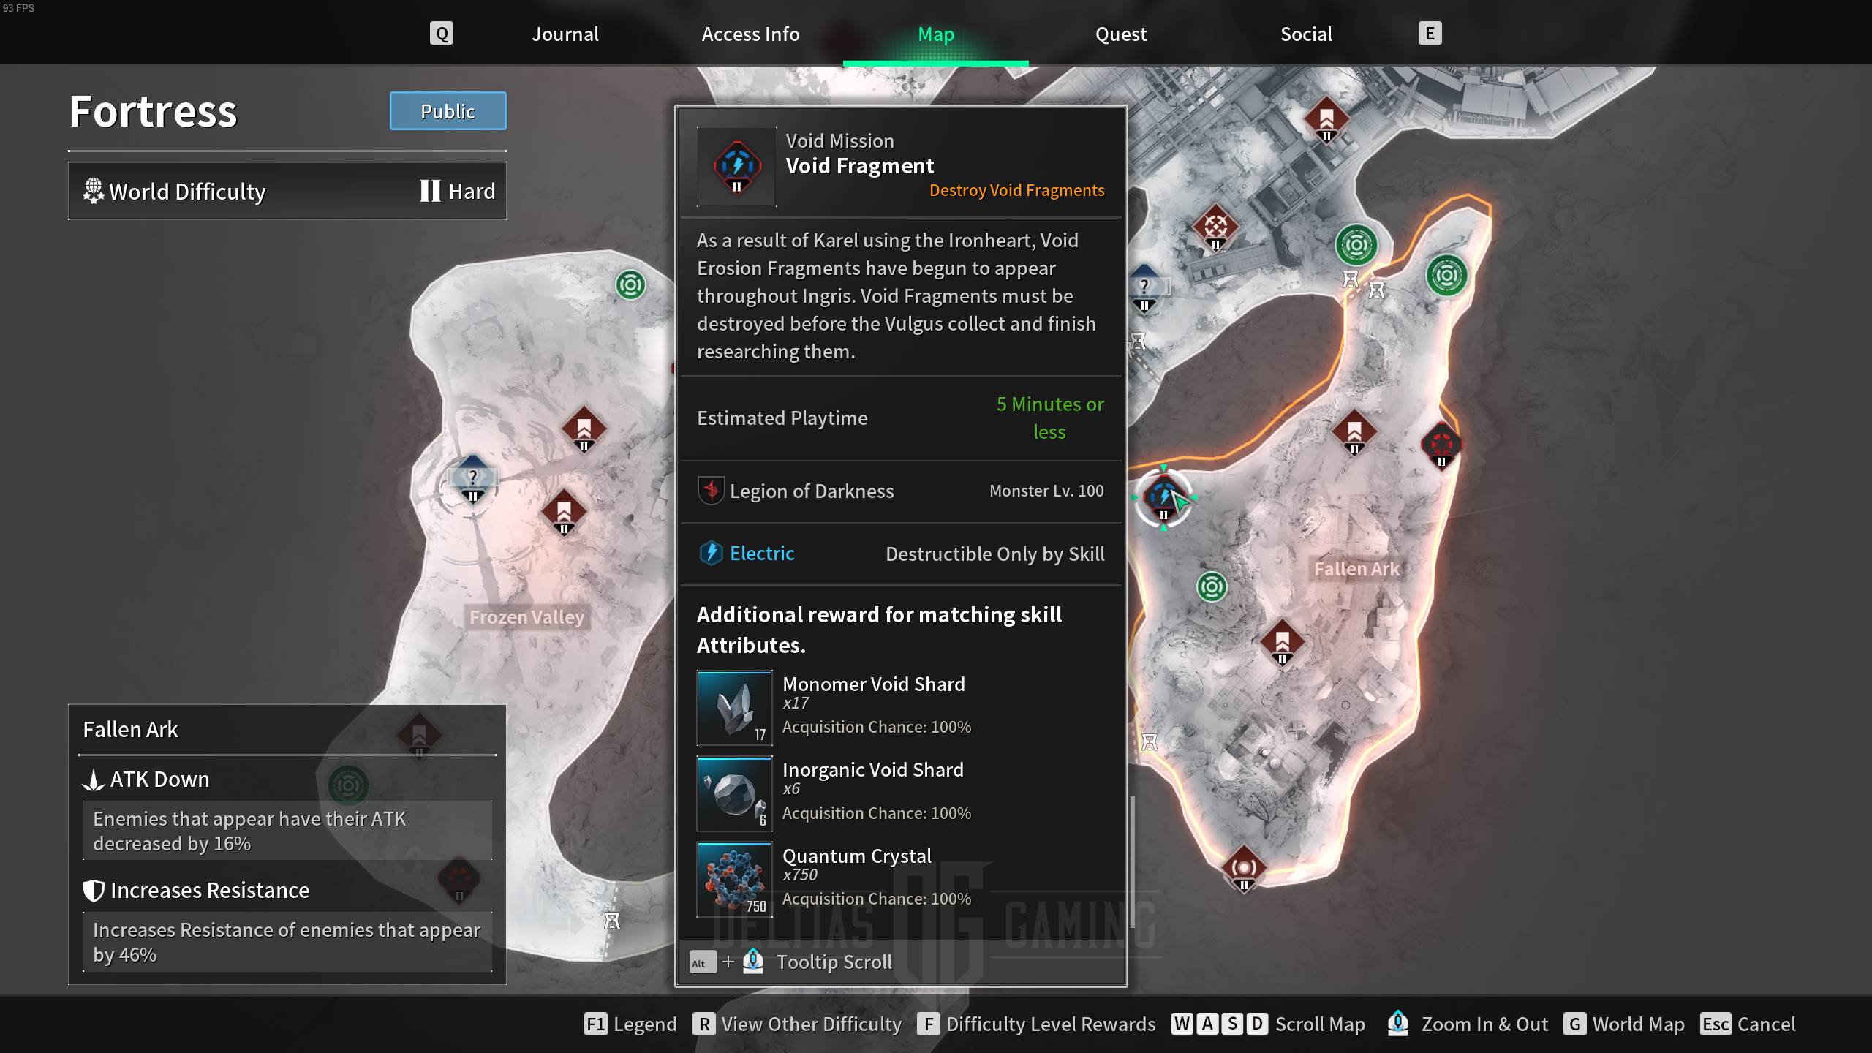The image size is (1872, 1053).
Task: Toggle the Increases Resistance modifier
Action: point(210,890)
